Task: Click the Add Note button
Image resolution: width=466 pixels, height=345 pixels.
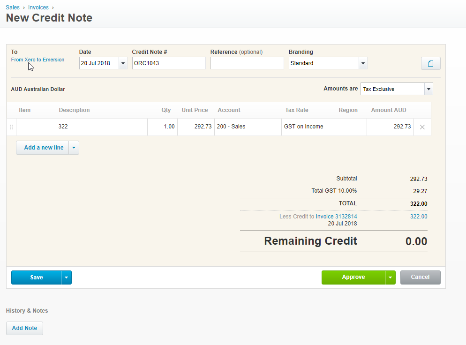Action: (24, 328)
